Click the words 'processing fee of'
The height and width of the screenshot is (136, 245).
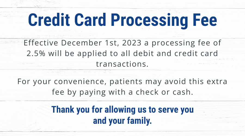[186, 43]
